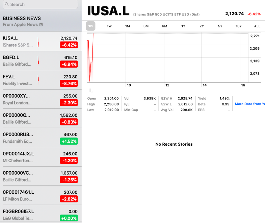Image resolution: width=265 pixels, height=223 pixels.
Task: Select the 1D chart range
Action: 90,26
